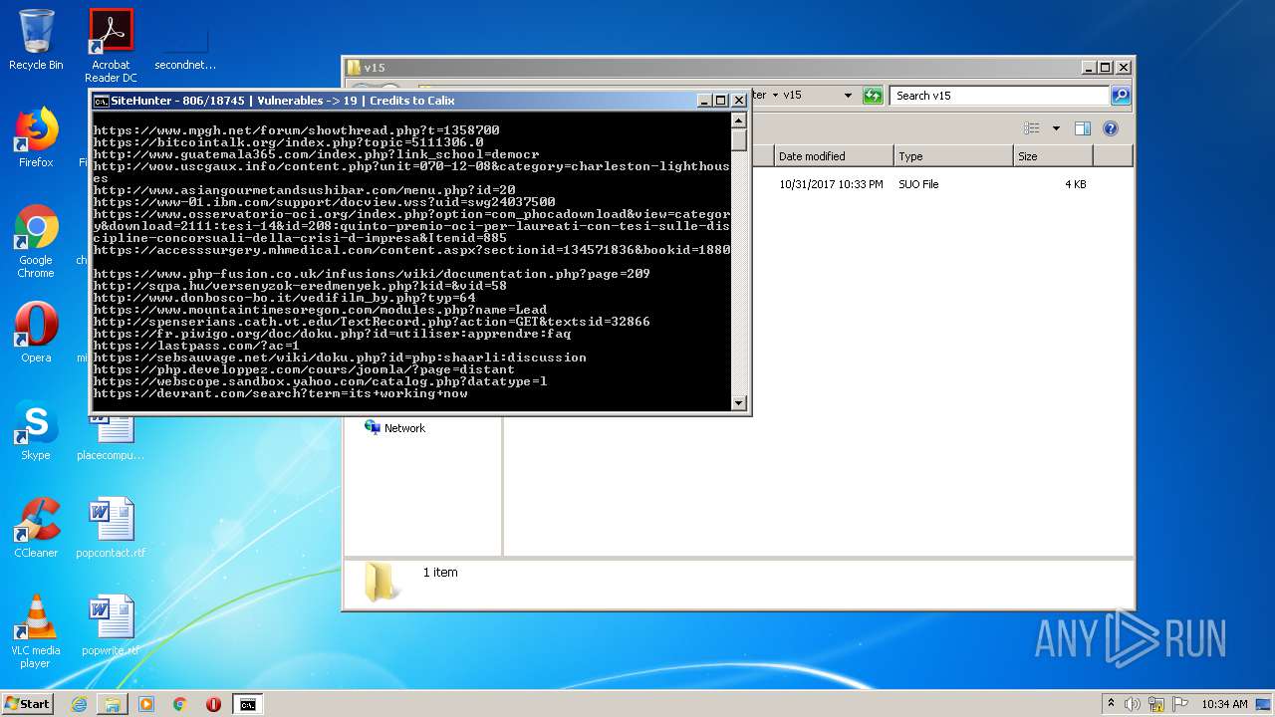This screenshot has height=717, width=1275.
Task: Click Explorer's green refresh address button
Action: tap(873, 96)
